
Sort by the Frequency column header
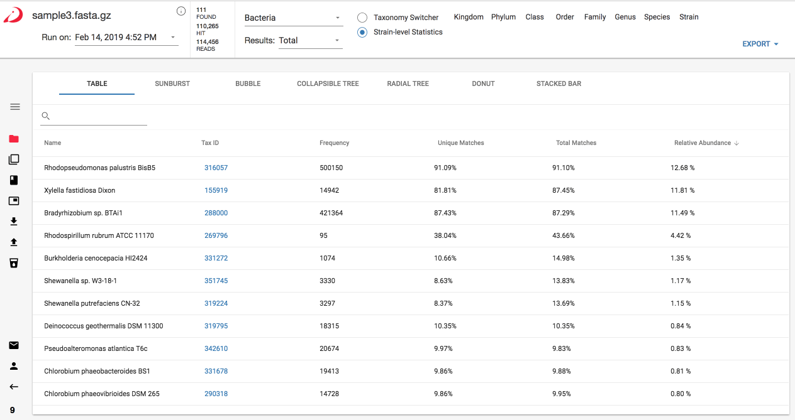pyautogui.click(x=334, y=143)
